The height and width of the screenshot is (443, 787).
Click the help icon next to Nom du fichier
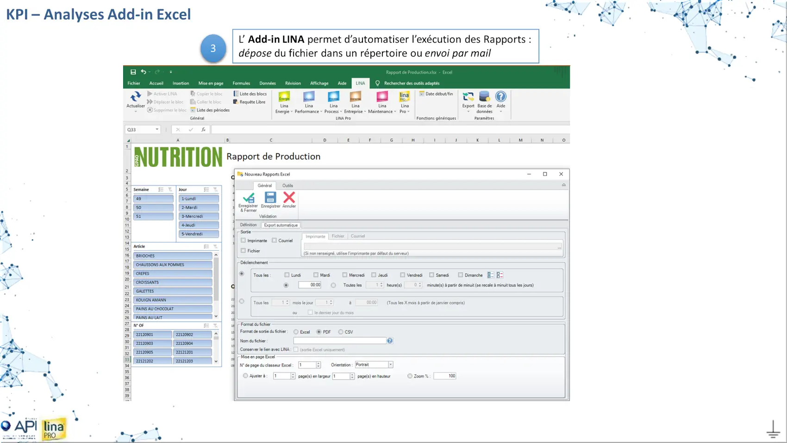coord(390,341)
